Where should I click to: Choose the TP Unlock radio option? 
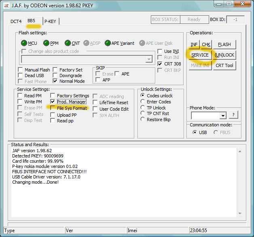(x=142, y=107)
